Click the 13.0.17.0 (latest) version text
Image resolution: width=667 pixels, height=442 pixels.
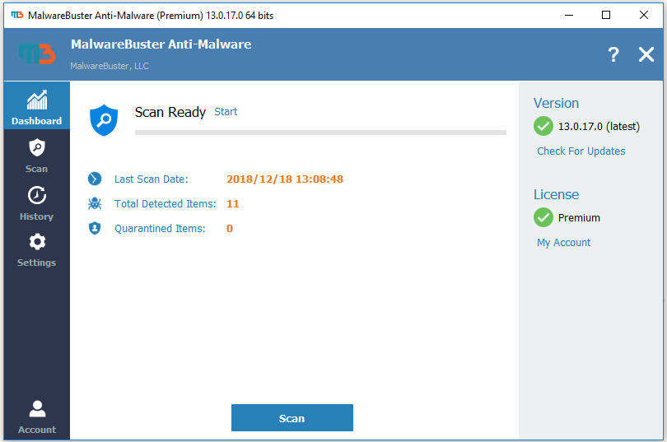coord(599,127)
